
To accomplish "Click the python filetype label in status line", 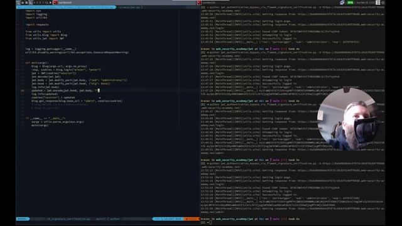I will tap(114, 219).
